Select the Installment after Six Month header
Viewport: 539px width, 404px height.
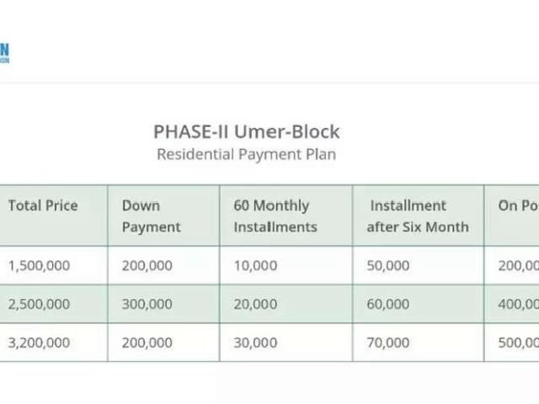pos(418,216)
